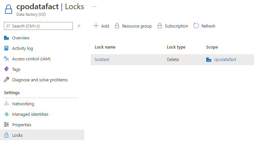This screenshot has width=254, height=141.
Task: Click the Subscription label in toolbar
Action: click(176, 26)
